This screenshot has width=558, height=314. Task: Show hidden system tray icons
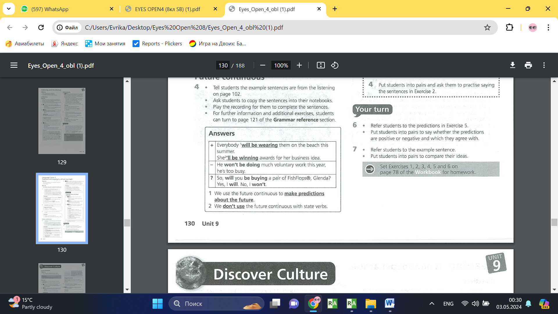tap(432, 304)
